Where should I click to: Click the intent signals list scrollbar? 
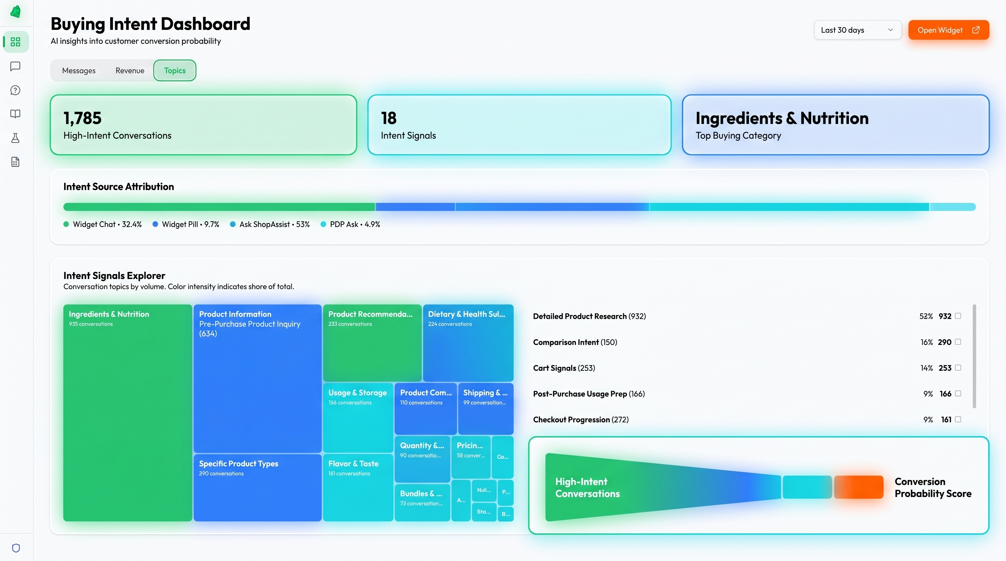(974, 356)
